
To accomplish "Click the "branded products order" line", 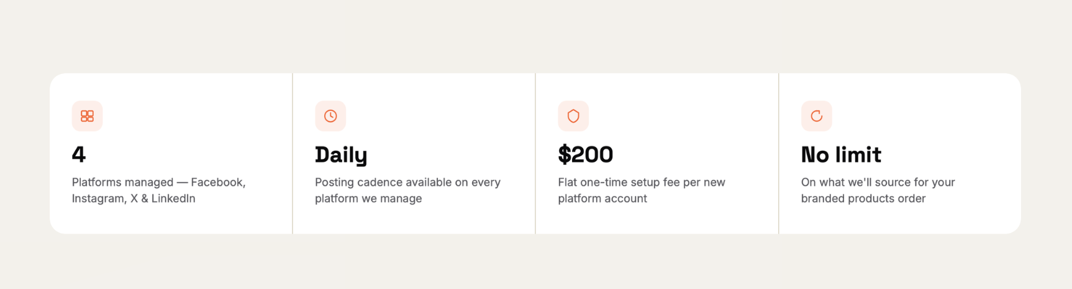I will pos(863,198).
